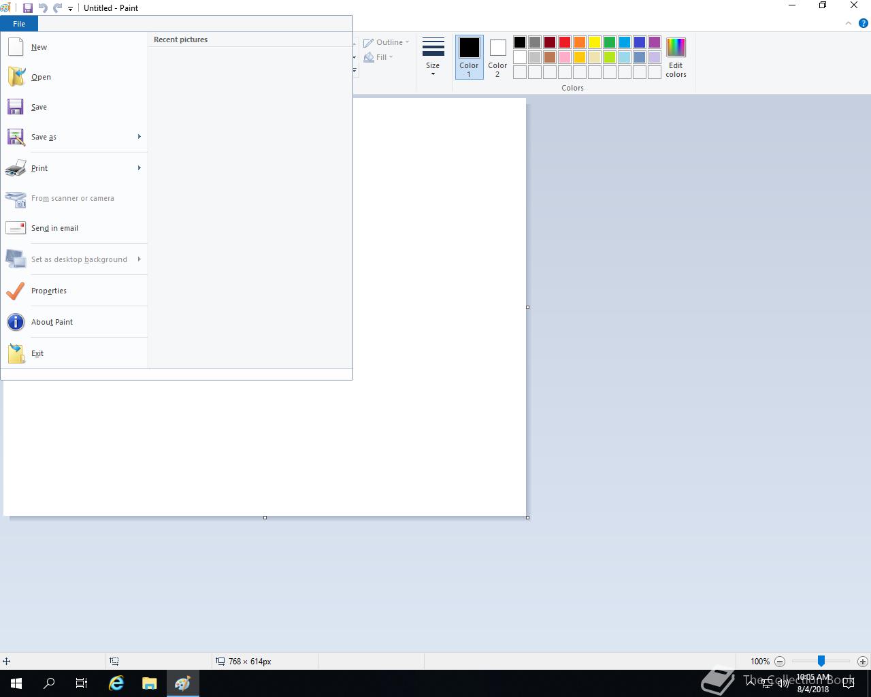Pick the black color swatch
871x697 pixels.
[x=520, y=42]
